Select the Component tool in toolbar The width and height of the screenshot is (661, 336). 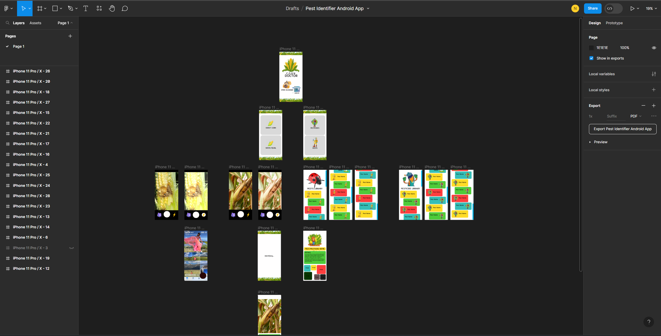click(99, 8)
